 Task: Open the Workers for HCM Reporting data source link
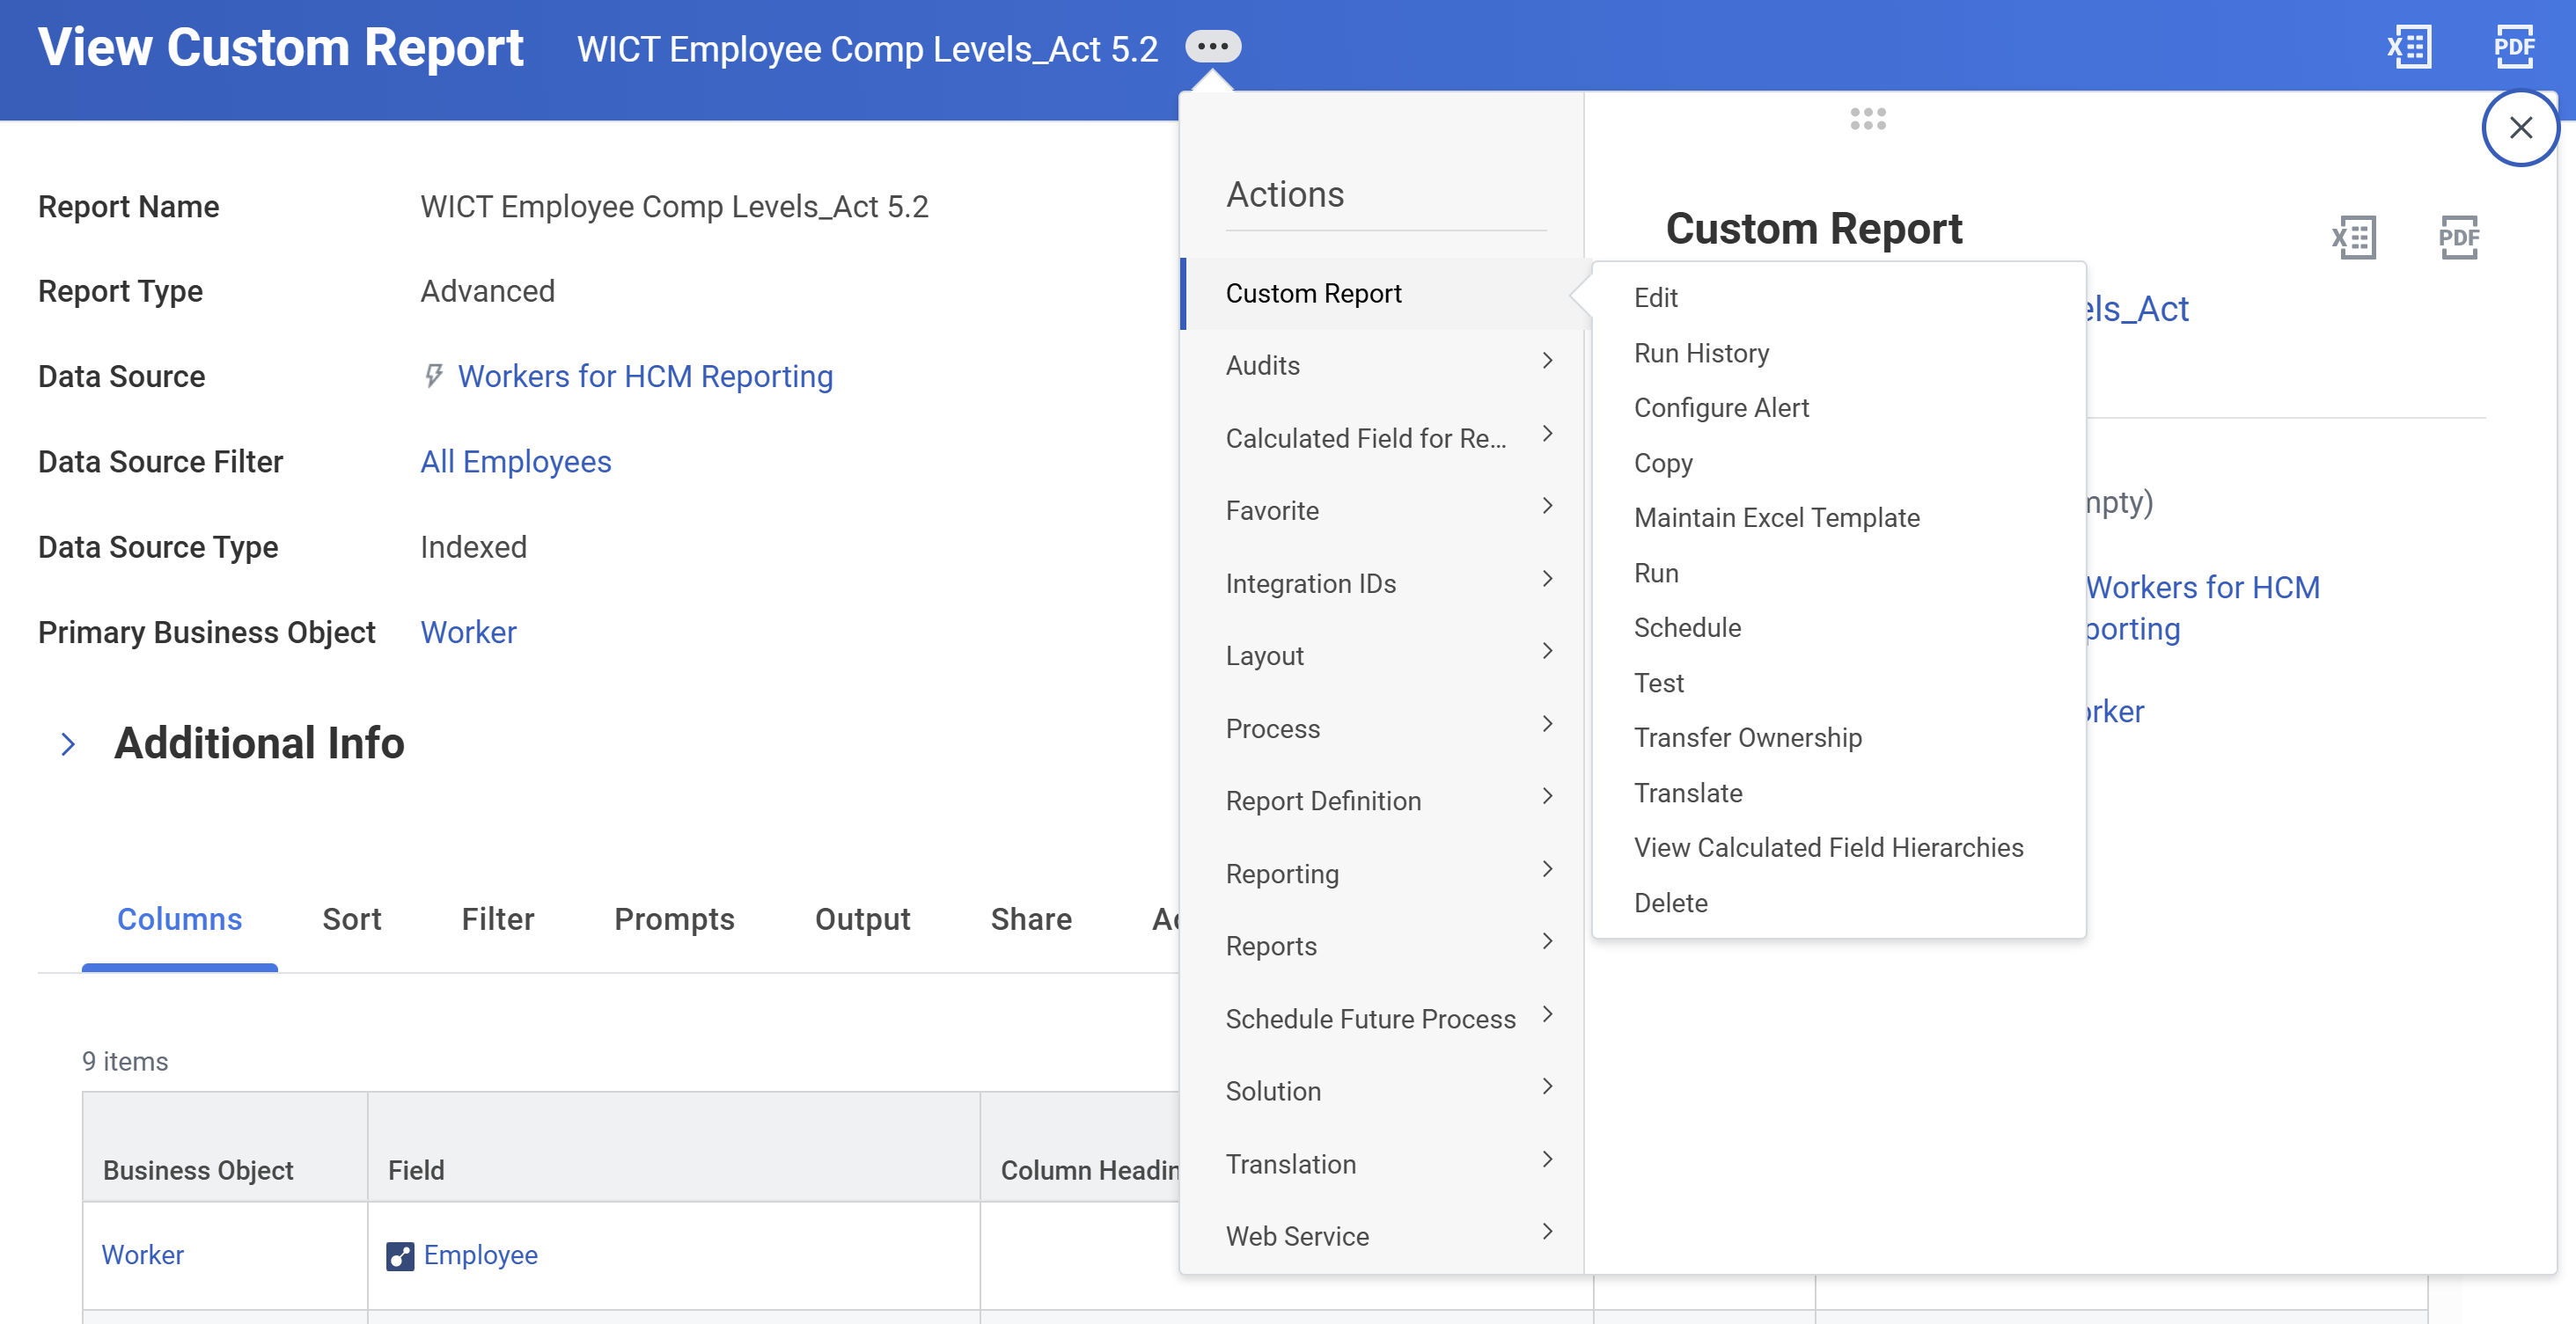click(645, 376)
